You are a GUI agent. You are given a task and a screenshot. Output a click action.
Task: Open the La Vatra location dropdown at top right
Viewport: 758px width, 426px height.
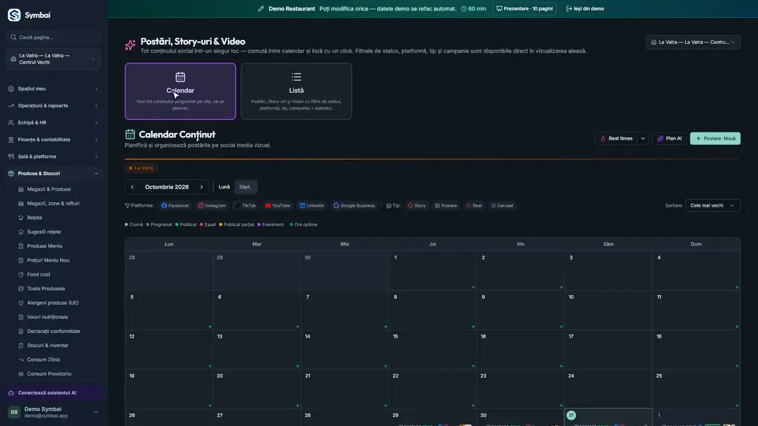tap(693, 42)
